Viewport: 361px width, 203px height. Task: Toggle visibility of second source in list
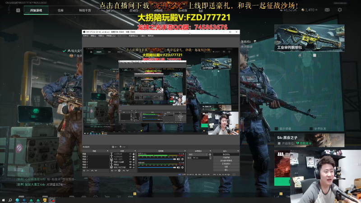coord(130,157)
